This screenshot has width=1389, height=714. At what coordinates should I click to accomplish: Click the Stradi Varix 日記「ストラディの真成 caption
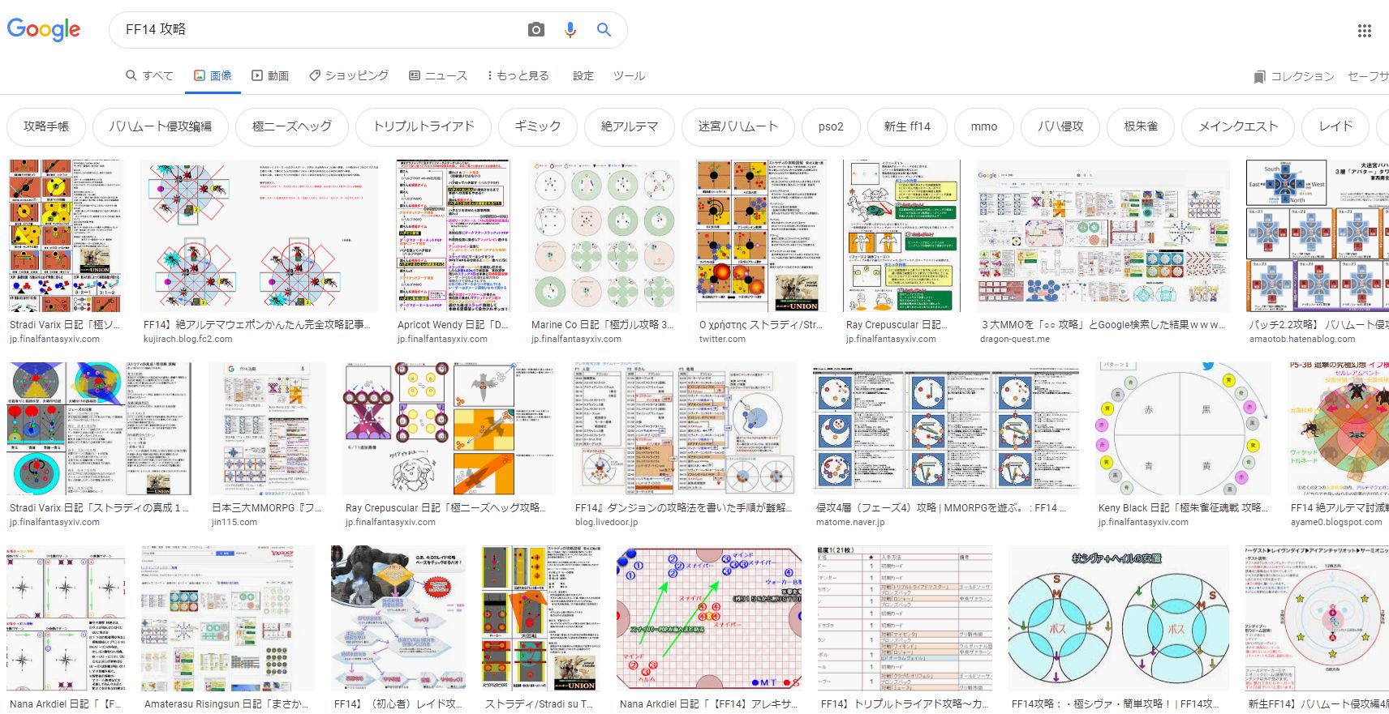99,507
